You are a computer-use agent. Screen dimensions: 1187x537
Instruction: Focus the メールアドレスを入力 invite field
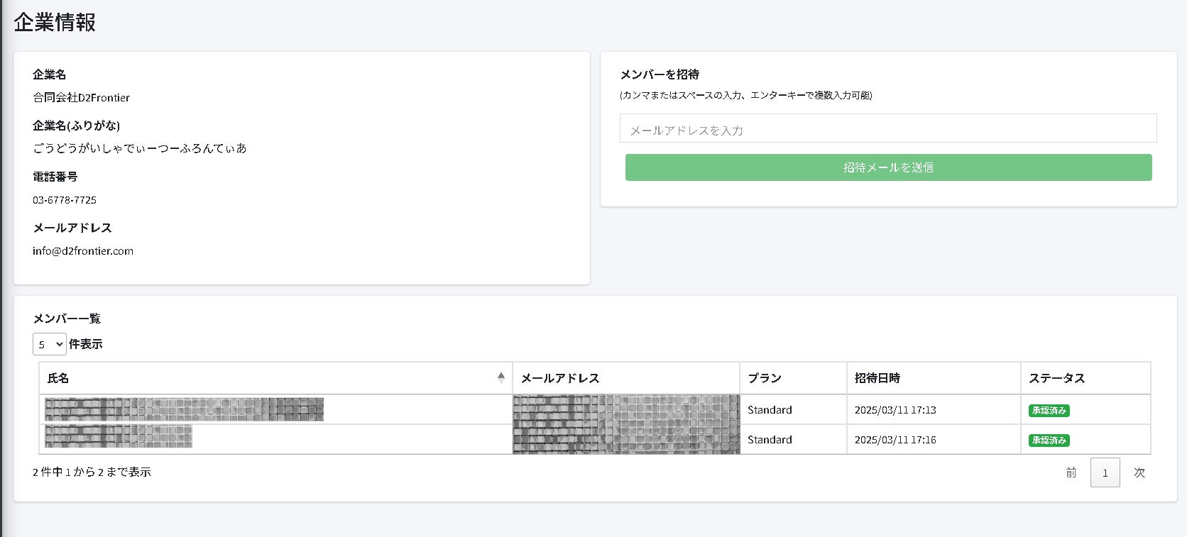[887, 129]
